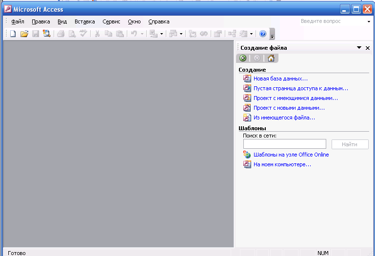The height and width of the screenshot is (256, 375).
Task: Open the task pane 'Создание файла' dropdown triangle
Action: pos(359,48)
